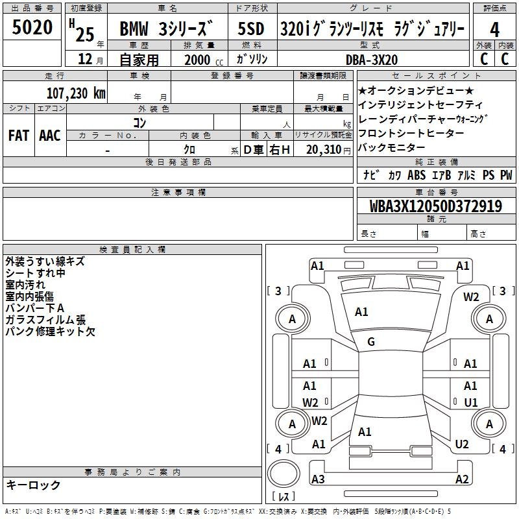The height and width of the screenshot is (519, 519).
Task: Click the air conditioner AAC value
Action: (50, 136)
